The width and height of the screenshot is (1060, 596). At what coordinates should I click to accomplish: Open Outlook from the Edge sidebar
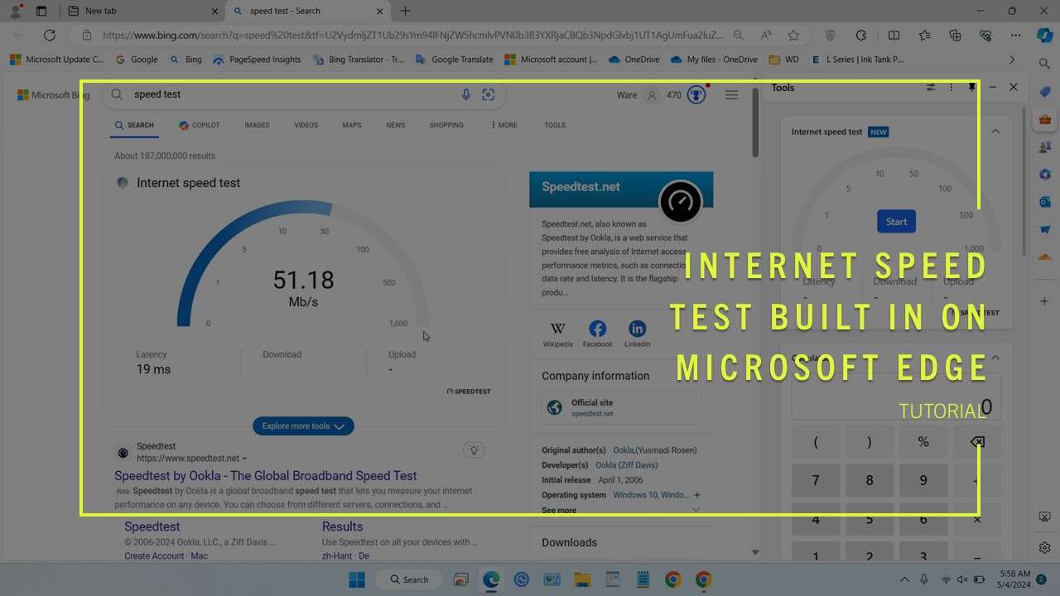1045,201
